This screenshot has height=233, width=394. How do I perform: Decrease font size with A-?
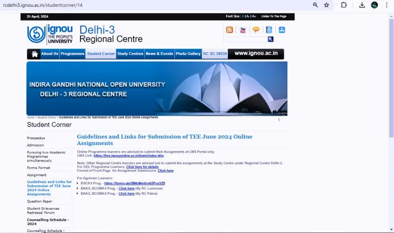248,16
